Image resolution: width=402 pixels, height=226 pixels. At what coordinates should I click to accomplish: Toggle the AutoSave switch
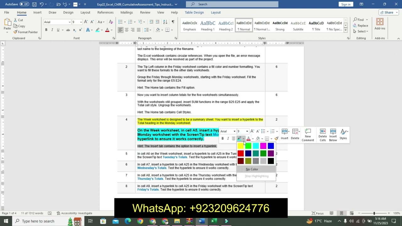pyautogui.click(x=24, y=4)
